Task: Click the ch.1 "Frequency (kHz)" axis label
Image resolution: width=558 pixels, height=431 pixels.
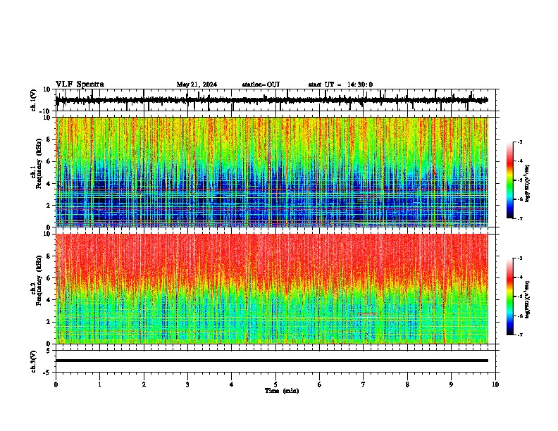Action: (39, 163)
